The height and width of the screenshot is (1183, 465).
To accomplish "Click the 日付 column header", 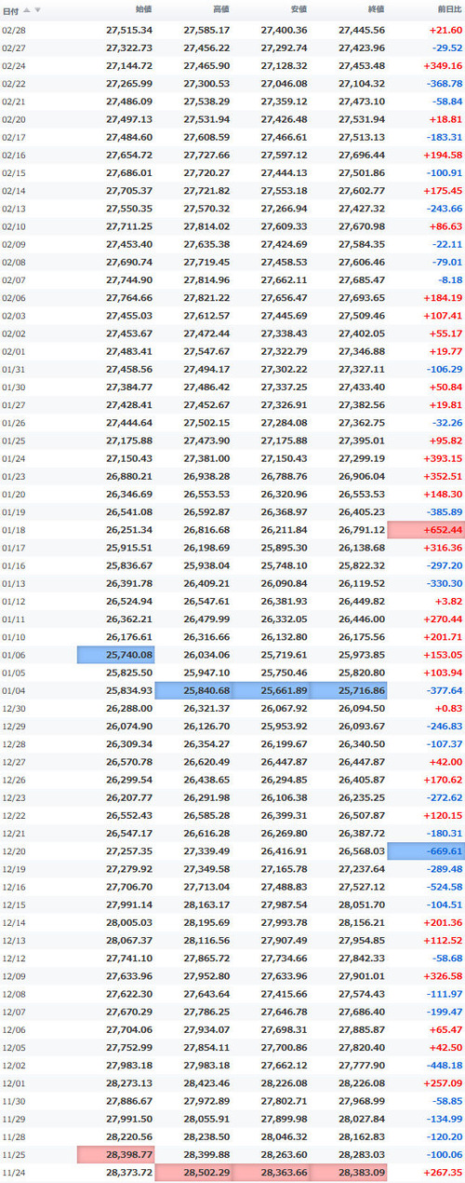I will click(x=12, y=10).
